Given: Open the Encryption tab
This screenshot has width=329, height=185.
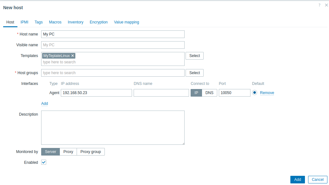Looking at the screenshot, I should [98, 22].
